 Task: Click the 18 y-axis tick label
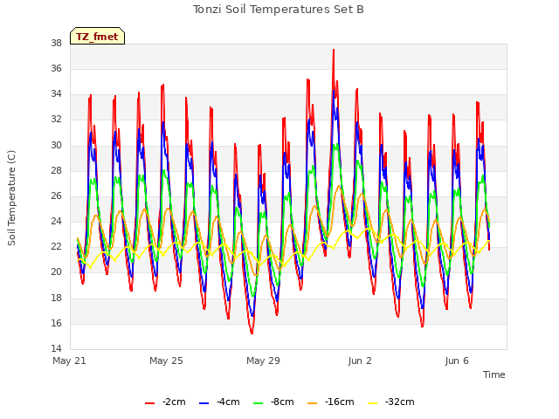56,299
